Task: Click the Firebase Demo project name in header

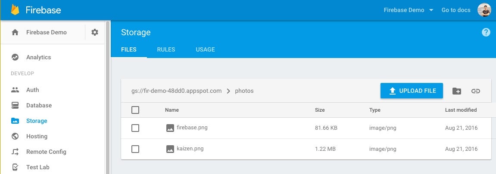Action: (404, 10)
